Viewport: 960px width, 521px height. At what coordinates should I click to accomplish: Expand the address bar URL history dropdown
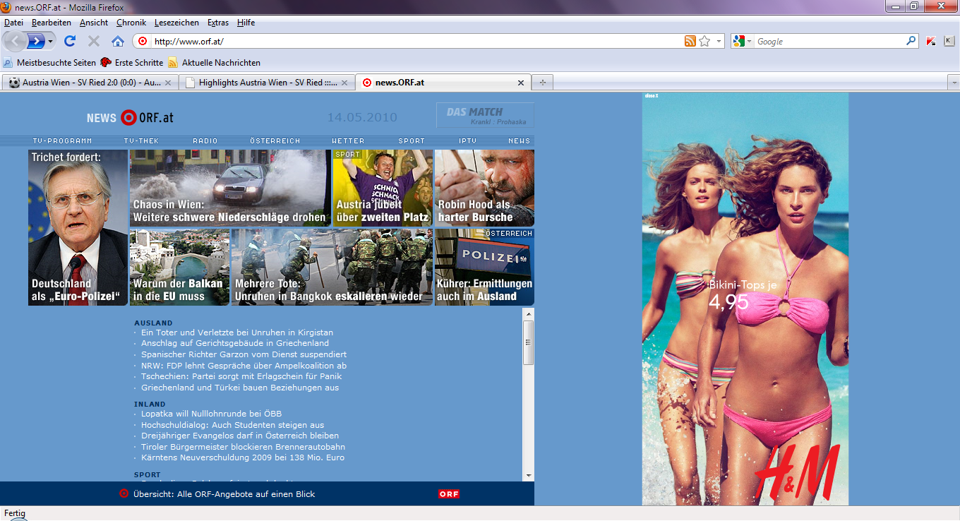click(x=719, y=41)
